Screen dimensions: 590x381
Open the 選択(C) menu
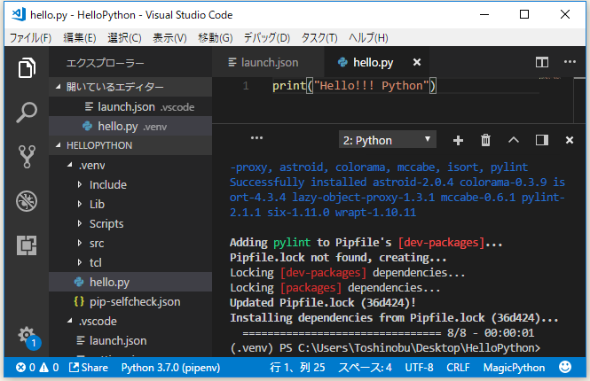pos(124,37)
